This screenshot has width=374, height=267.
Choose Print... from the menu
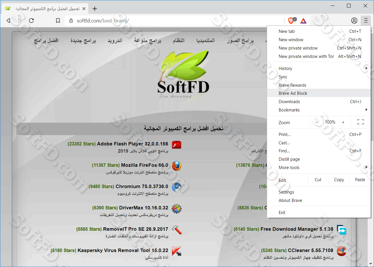(319, 135)
